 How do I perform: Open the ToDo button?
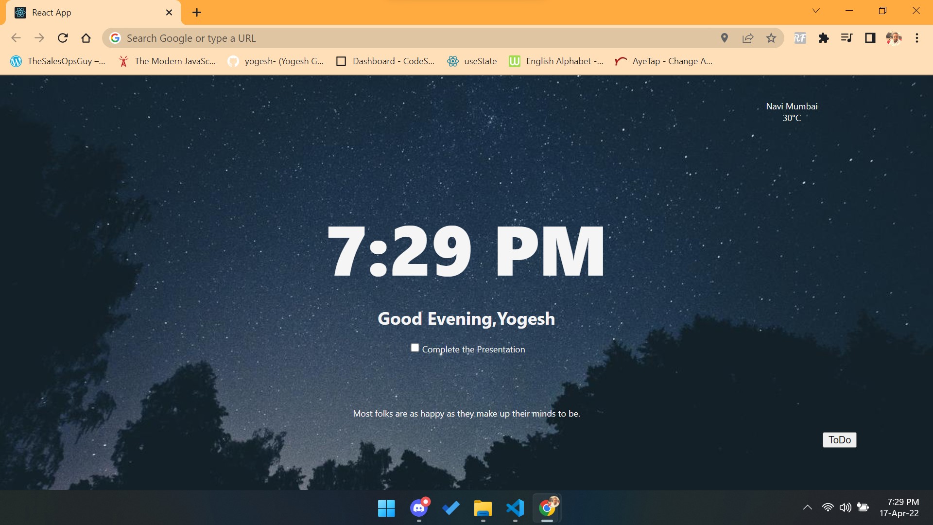tap(839, 440)
